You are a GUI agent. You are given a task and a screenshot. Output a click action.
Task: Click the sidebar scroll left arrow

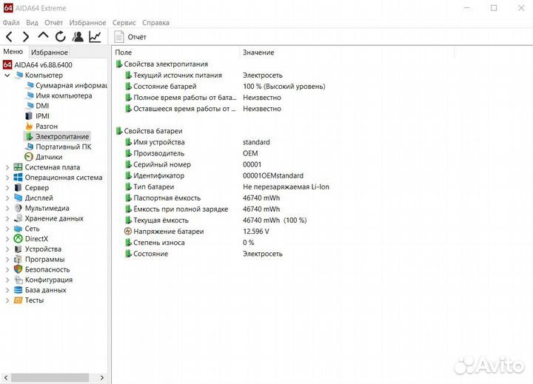[6, 377]
